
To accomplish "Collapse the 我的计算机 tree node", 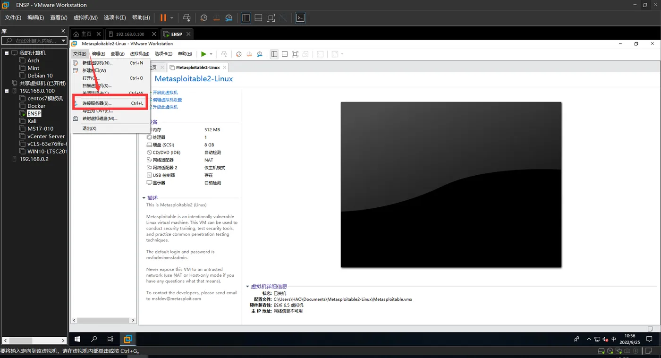I will pyautogui.click(x=7, y=53).
